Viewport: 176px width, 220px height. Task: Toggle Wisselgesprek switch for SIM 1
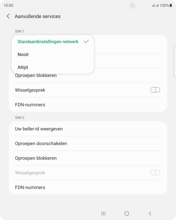point(155,90)
